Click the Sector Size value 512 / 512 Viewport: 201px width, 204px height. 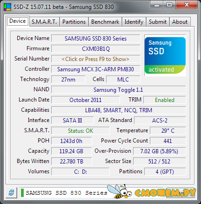(x=160, y=162)
